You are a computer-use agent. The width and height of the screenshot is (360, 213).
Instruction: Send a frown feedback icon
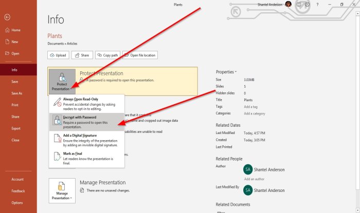click(x=307, y=4)
